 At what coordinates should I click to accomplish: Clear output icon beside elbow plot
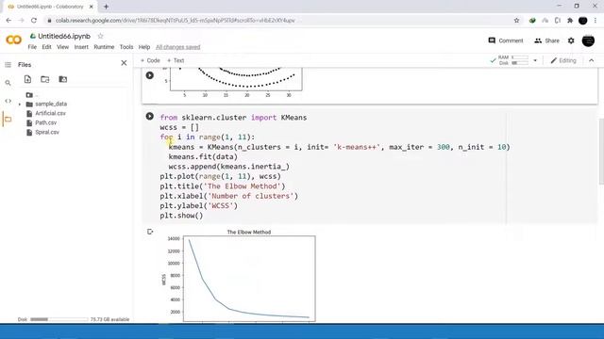tap(150, 232)
